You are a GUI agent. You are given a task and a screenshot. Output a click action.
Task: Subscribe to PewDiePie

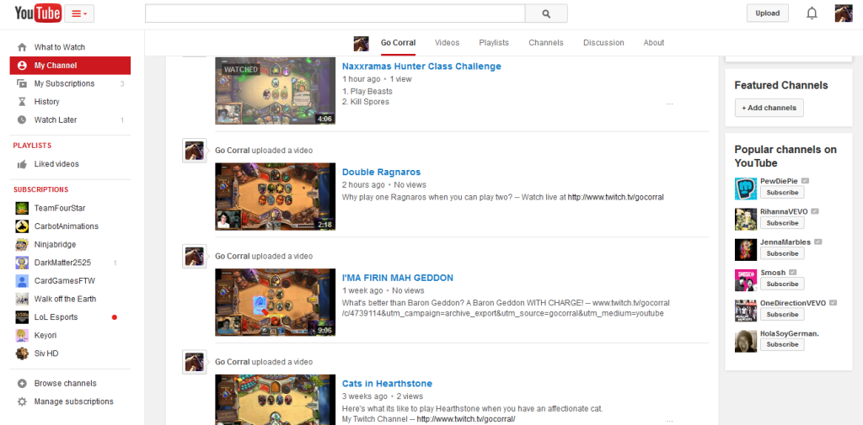point(782,193)
